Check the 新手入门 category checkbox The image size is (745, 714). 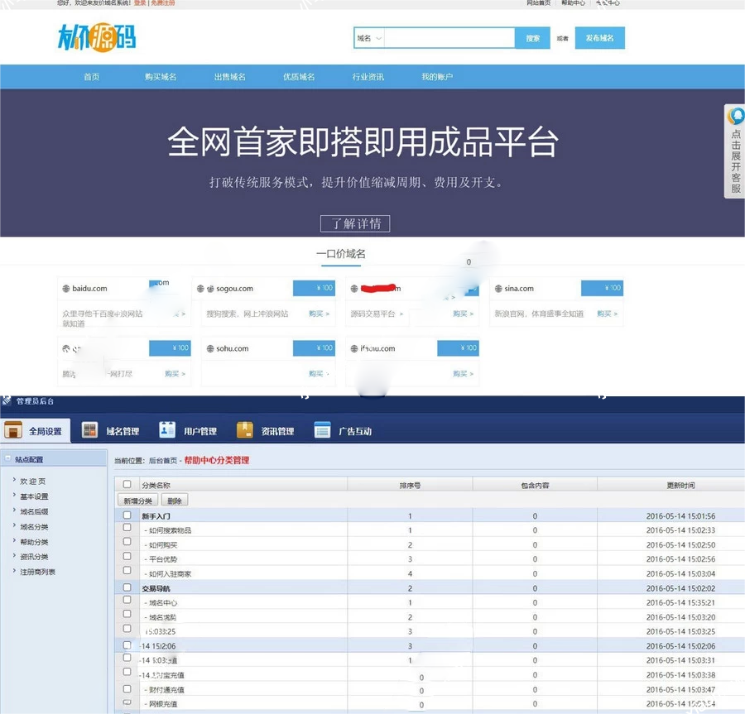pos(127,515)
